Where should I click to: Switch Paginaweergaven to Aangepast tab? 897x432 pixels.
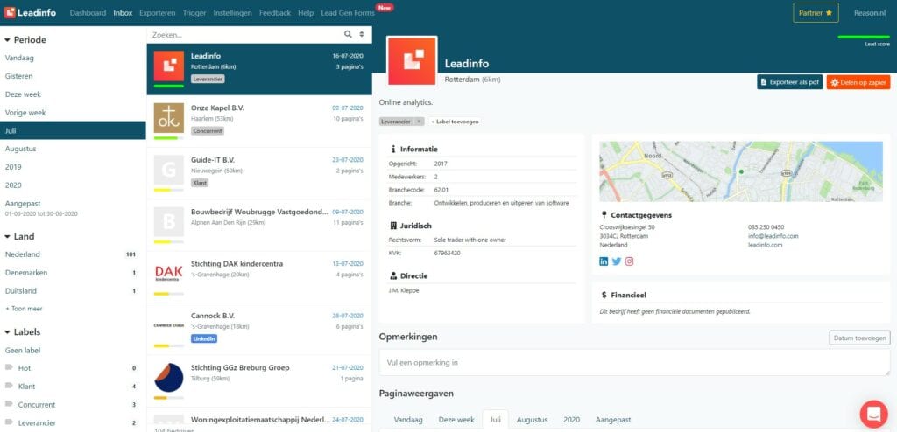point(613,420)
